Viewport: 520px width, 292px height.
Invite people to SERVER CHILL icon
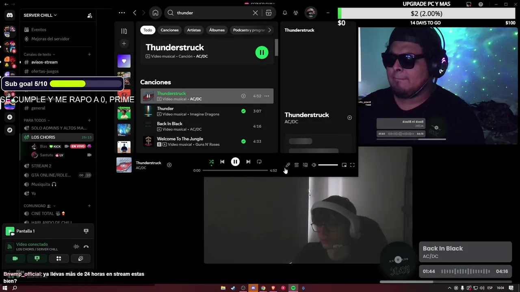90,15
